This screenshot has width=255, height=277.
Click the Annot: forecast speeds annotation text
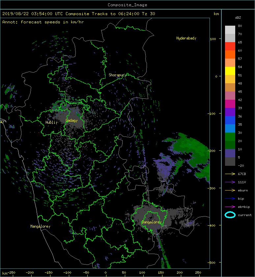point(43,22)
